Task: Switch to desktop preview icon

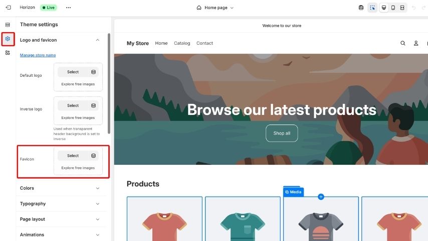Action: (x=384, y=8)
